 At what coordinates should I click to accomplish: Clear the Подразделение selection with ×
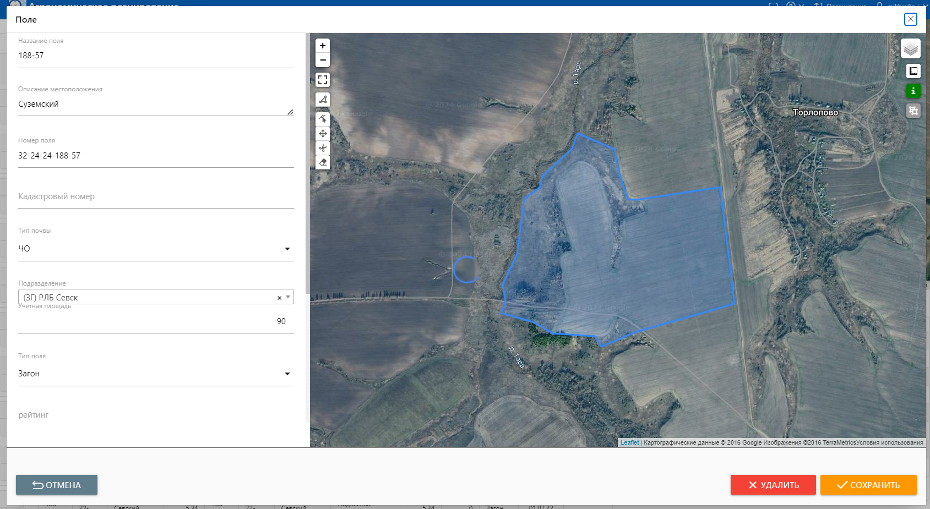pos(279,298)
